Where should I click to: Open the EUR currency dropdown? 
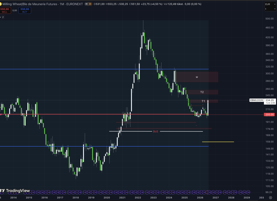click(x=270, y=4)
